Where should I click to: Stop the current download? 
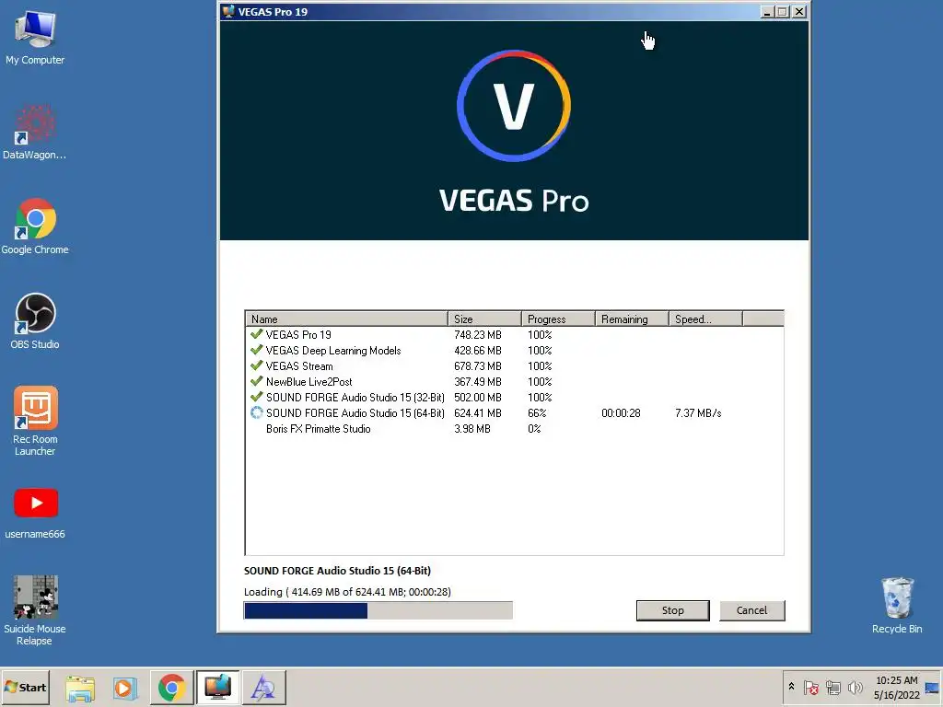(672, 610)
